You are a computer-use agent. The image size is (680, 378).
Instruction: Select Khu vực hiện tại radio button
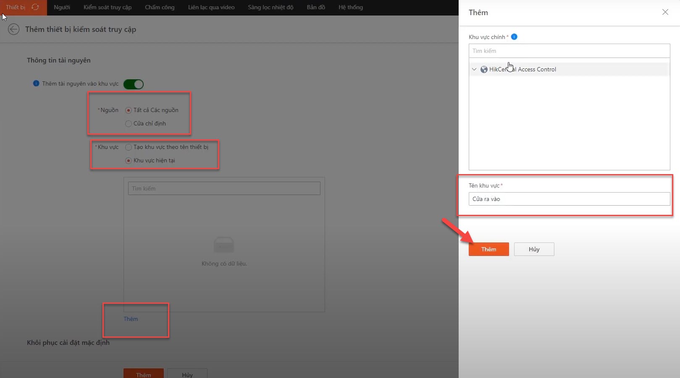click(129, 161)
